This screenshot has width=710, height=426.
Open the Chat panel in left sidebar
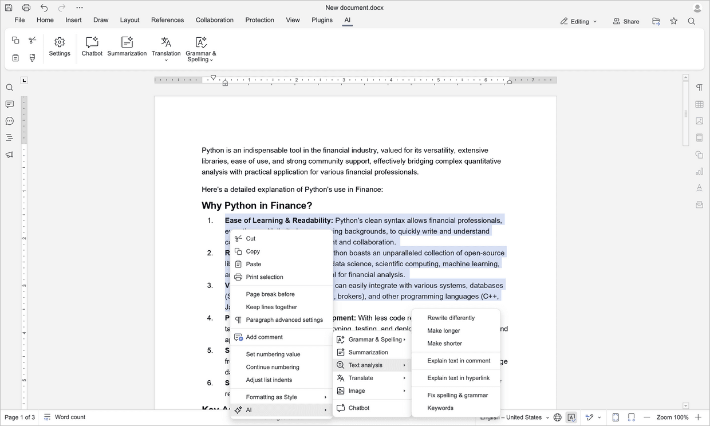9,121
